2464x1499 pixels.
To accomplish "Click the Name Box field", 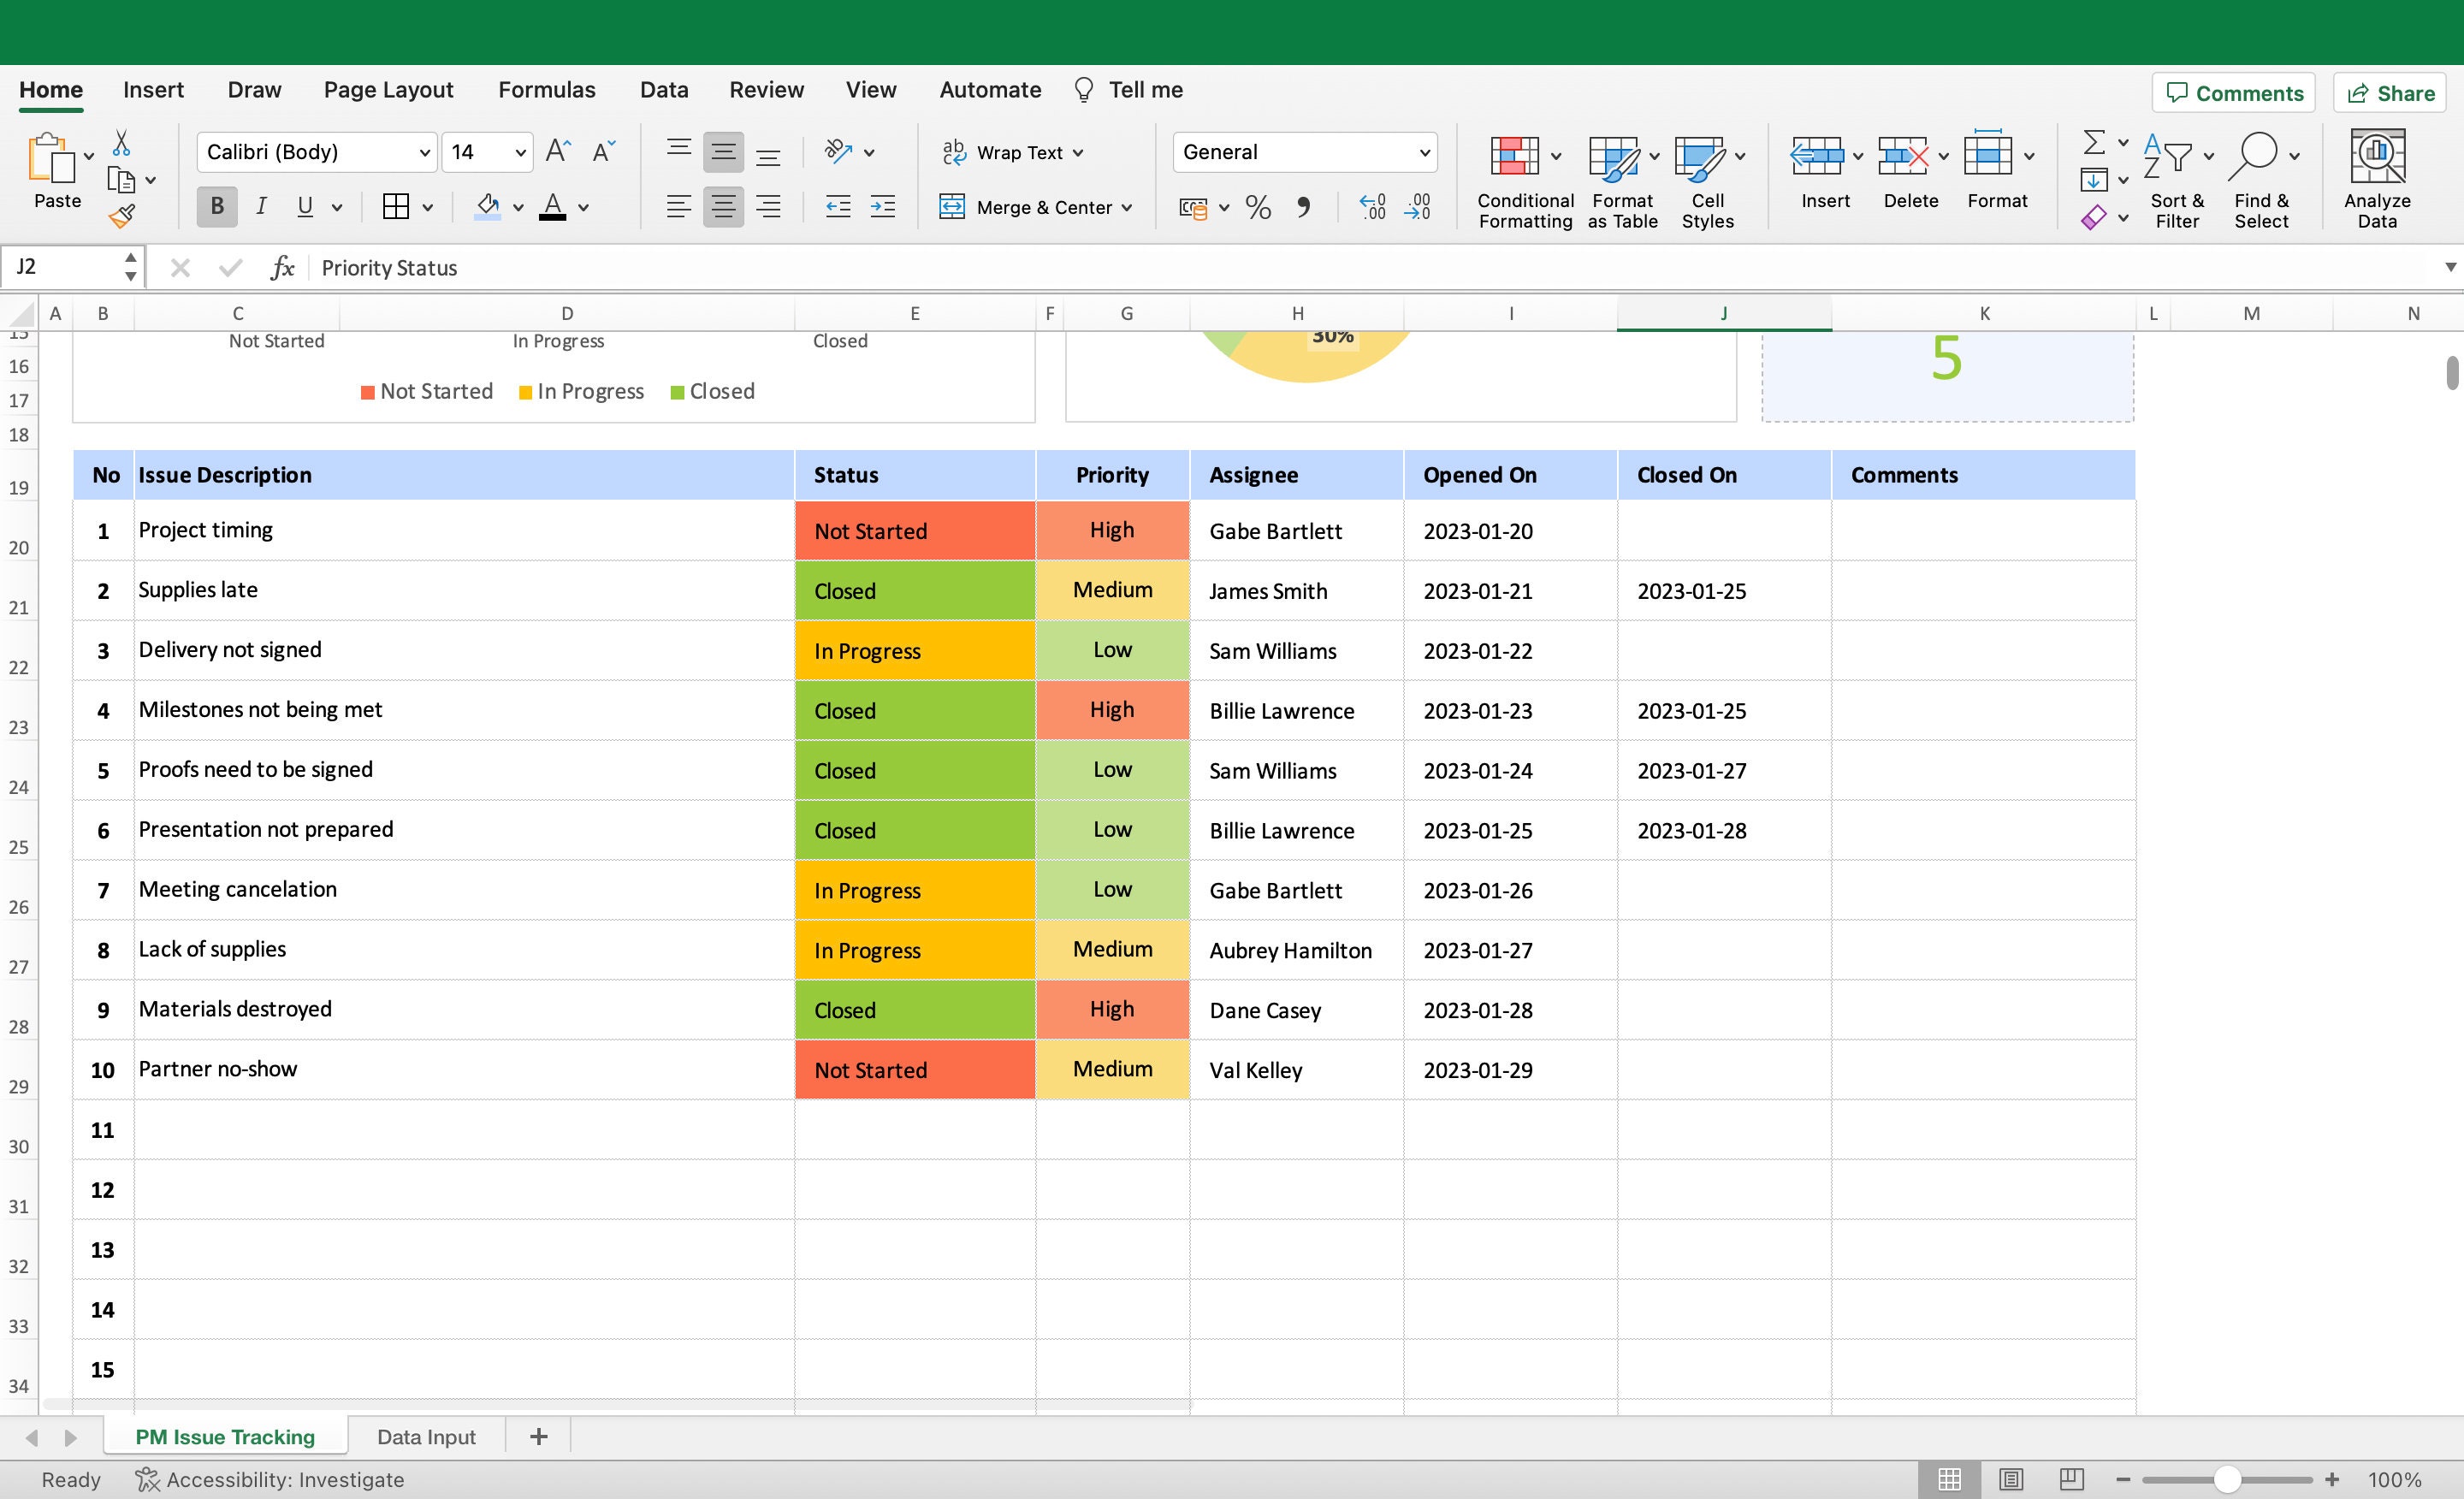I will tap(62, 266).
